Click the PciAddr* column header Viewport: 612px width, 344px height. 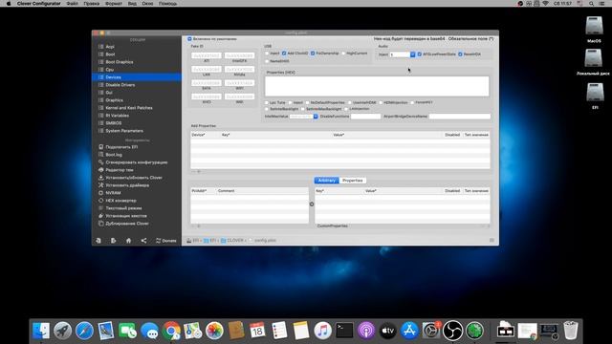[199, 191]
